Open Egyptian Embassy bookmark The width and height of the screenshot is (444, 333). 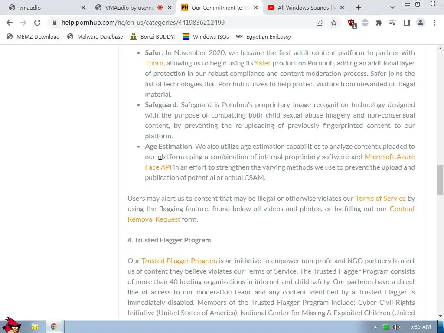(264, 36)
